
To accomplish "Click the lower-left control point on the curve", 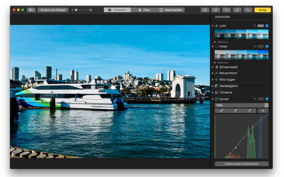I will [x=236, y=148].
